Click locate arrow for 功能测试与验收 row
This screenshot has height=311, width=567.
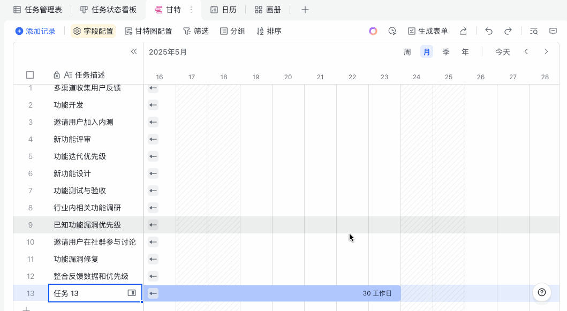tap(153, 191)
